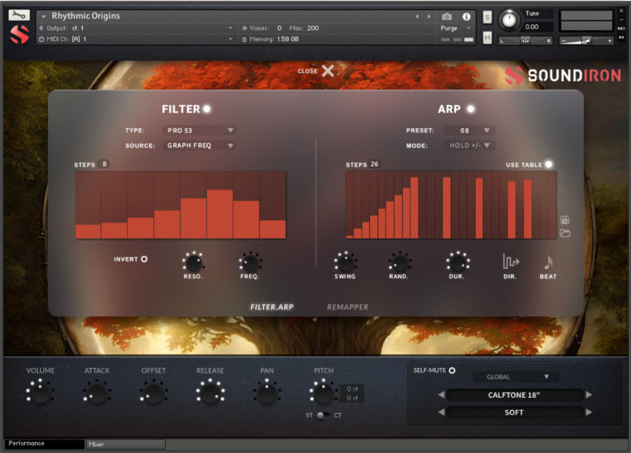Open the filter TYPE dropdown showing PRO 53
Viewport: 631px width, 453px height.
pyautogui.click(x=199, y=130)
